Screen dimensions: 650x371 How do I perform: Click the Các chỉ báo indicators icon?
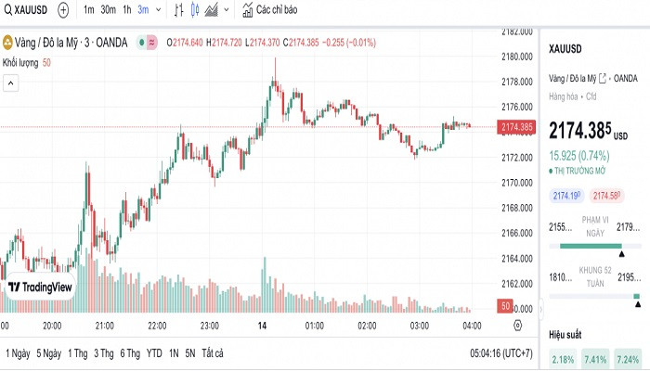(x=248, y=11)
